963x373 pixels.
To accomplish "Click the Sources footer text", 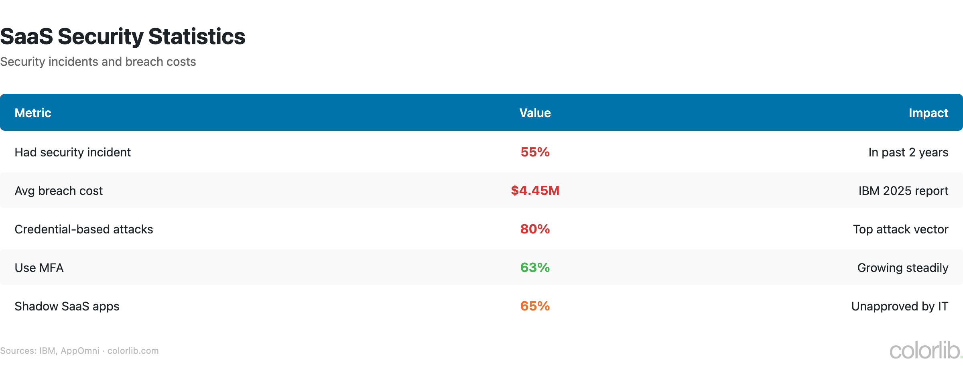I will coord(79,351).
